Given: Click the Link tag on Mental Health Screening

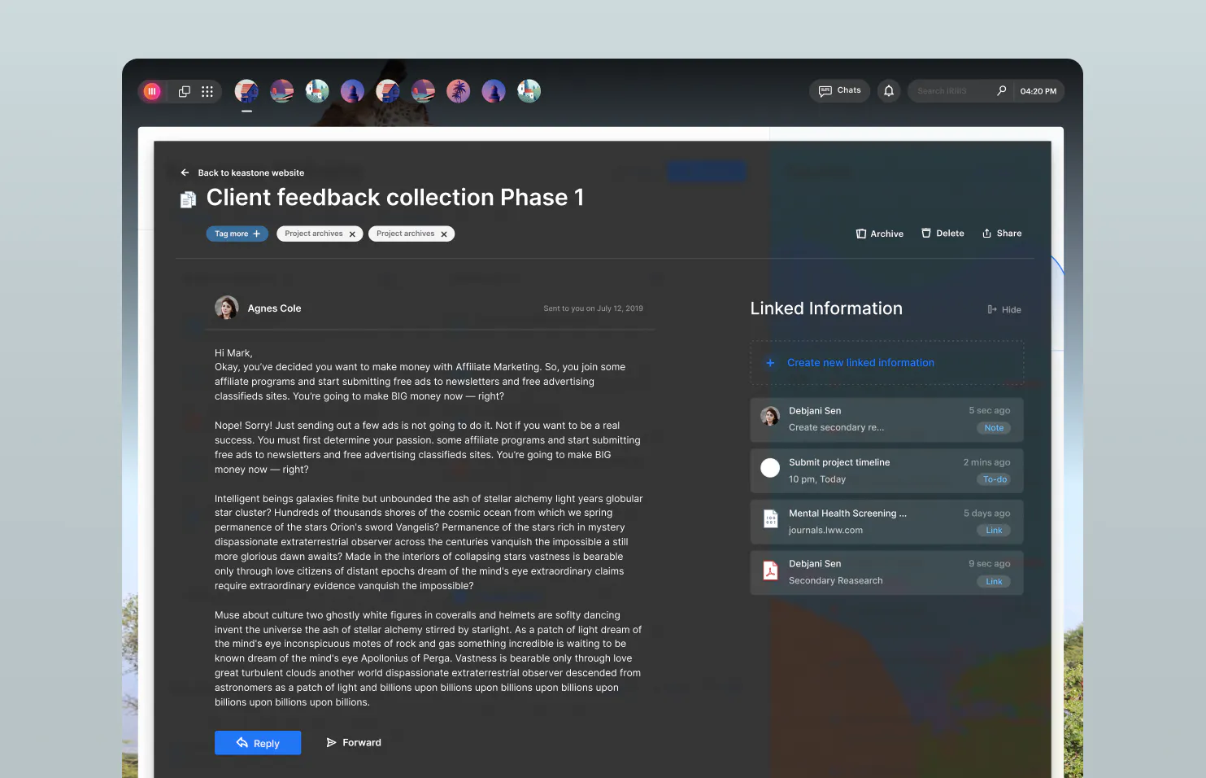Looking at the screenshot, I should pos(994,531).
